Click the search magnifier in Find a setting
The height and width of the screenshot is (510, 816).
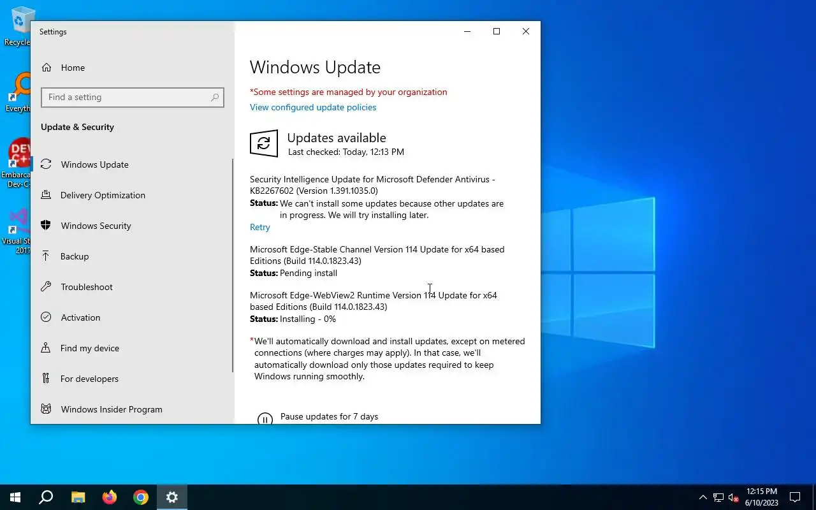point(215,98)
